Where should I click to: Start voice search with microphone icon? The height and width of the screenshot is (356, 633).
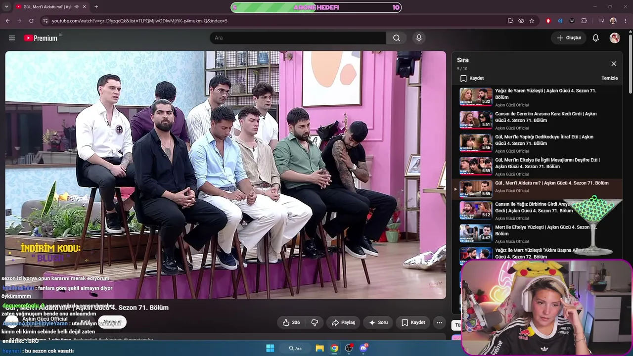coord(419,38)
